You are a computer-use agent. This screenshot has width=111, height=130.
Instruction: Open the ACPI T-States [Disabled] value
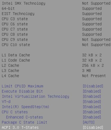point(93,127)
